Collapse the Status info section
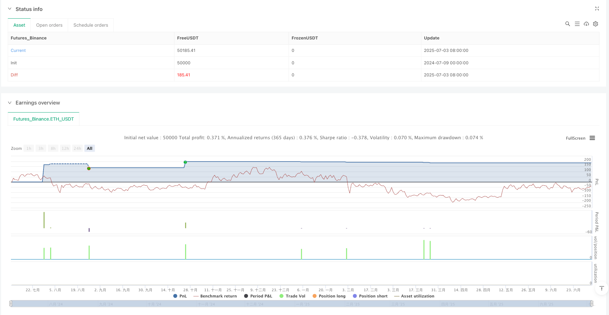 pyautogui.click(x=10, y=9)
